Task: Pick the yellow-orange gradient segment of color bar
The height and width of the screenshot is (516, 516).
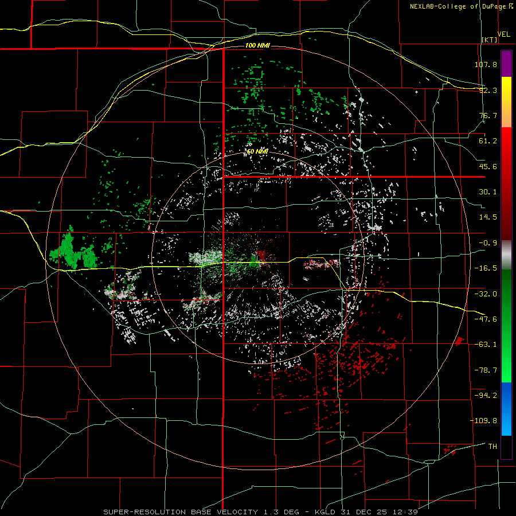Action: (x=506, y=102)
